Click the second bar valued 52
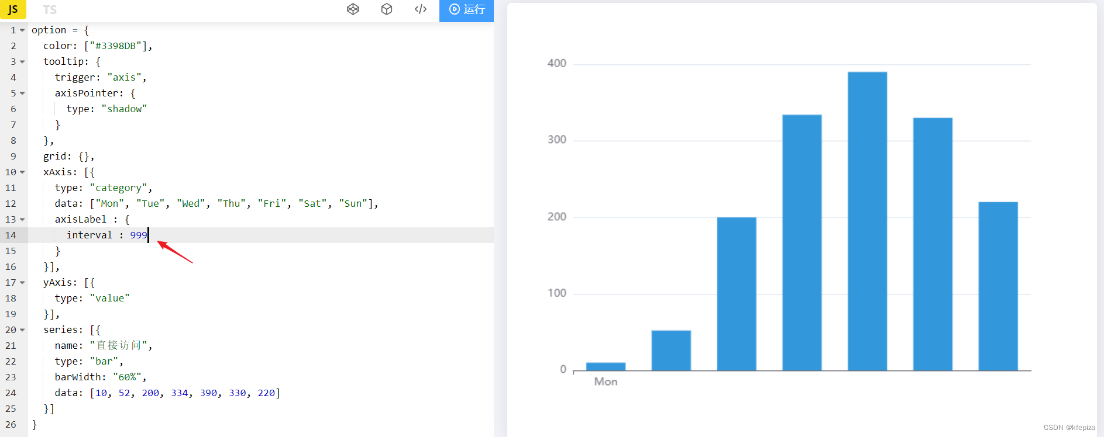 (x=671, y=351)
